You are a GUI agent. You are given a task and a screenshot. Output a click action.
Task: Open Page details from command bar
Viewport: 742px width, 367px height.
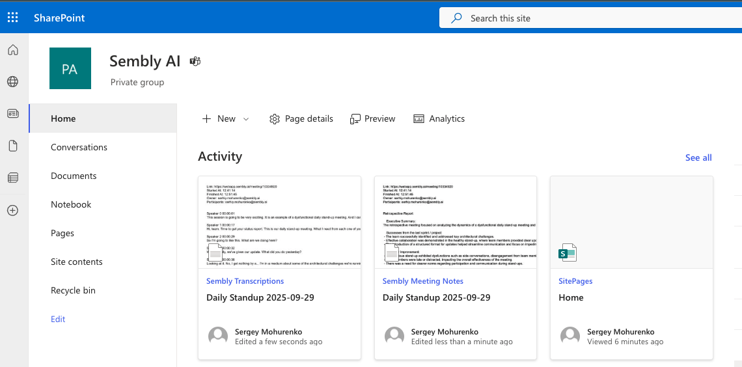click(x=301, y=119)
